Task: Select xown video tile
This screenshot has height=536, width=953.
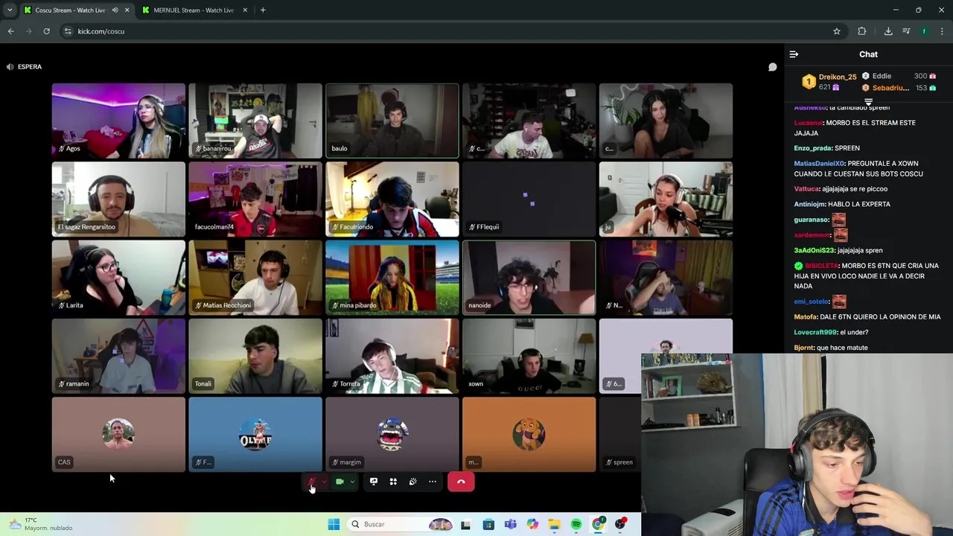Action: coord(529,356)
